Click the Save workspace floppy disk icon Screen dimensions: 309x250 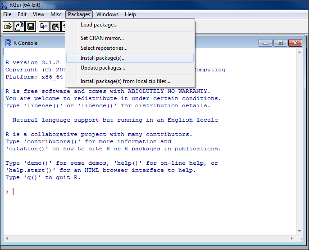pos(31,26)
